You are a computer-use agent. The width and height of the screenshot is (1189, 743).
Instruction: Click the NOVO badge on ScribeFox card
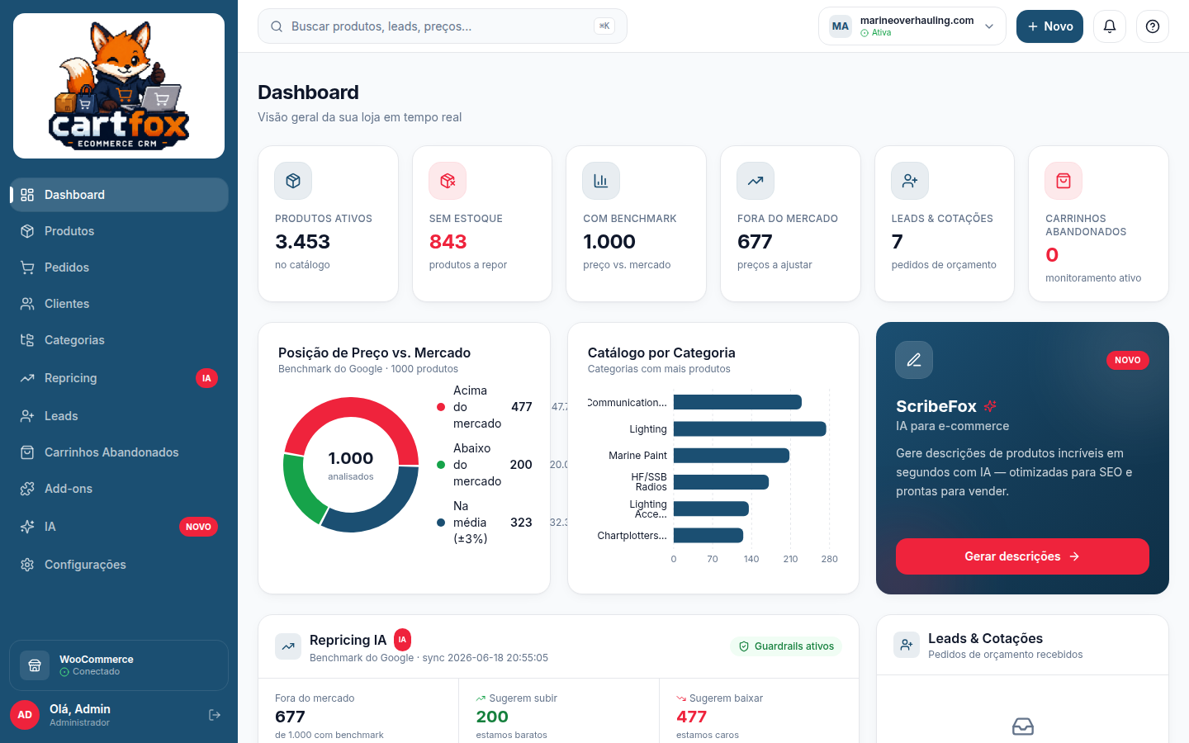click(1128, 360)
